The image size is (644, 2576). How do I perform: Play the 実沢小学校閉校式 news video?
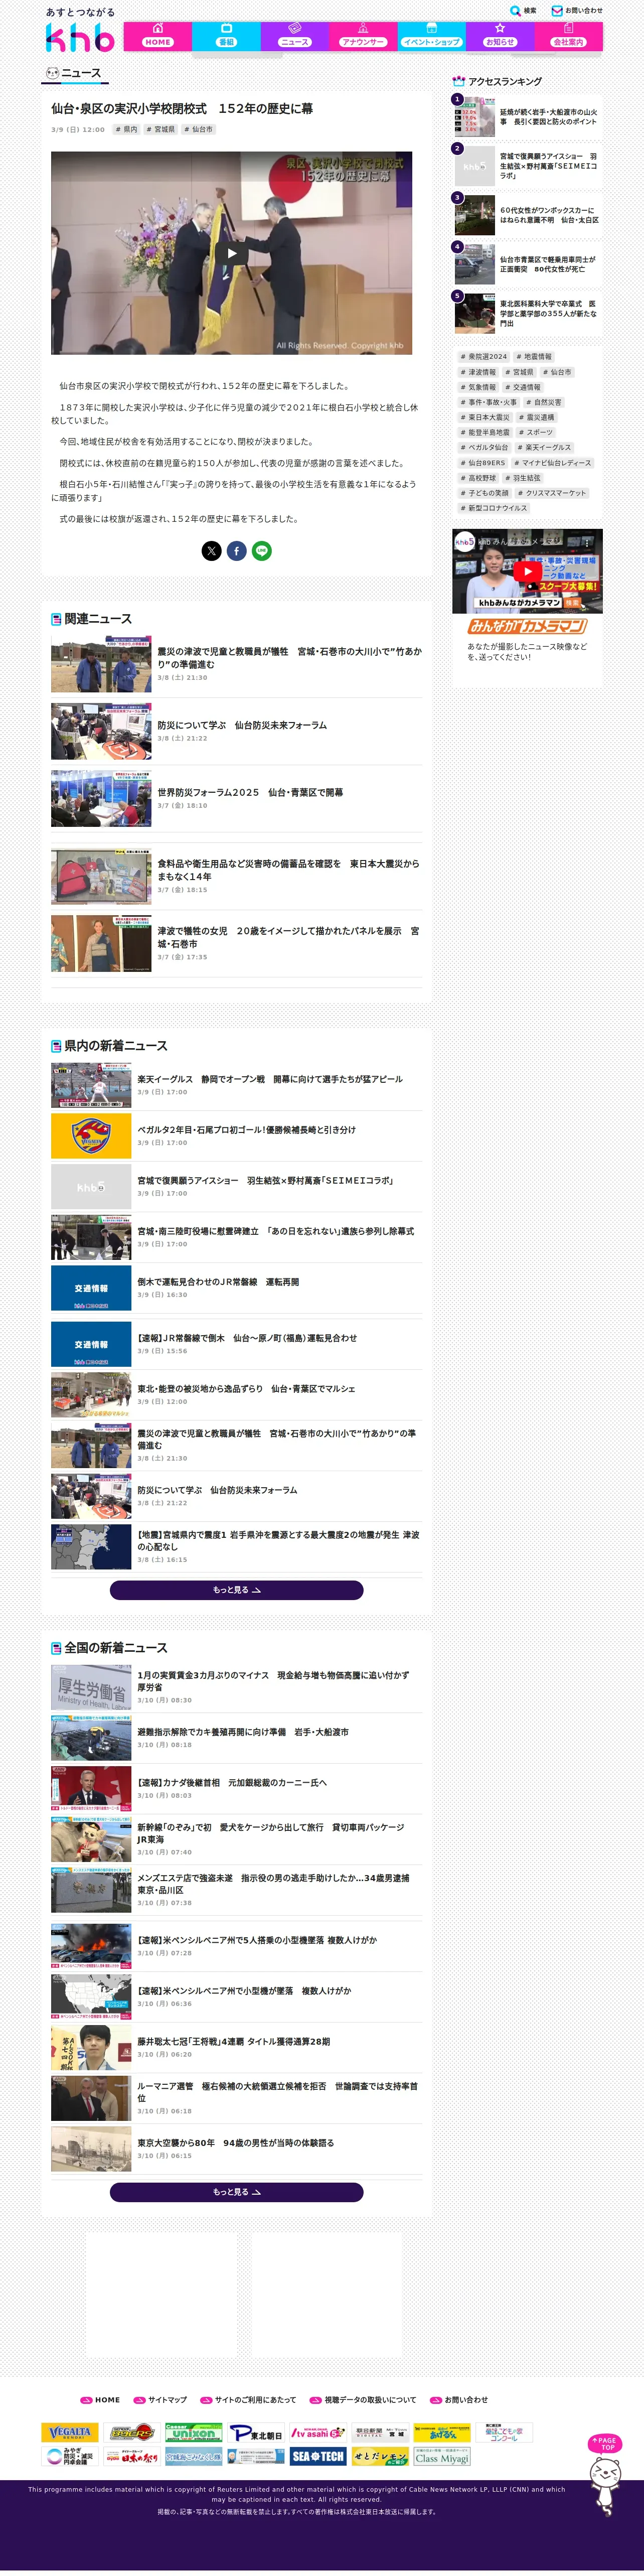231,253
